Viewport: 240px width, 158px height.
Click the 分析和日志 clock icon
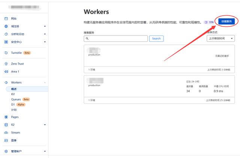coord(6,34)
